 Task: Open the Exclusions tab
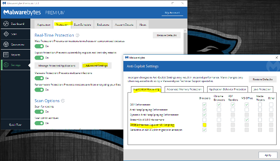click(103, 25)
